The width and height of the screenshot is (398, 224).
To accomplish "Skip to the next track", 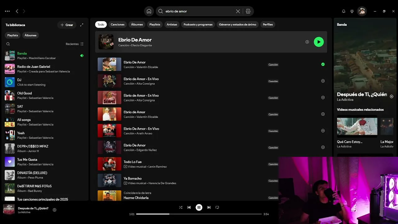I will click(209, 208).
